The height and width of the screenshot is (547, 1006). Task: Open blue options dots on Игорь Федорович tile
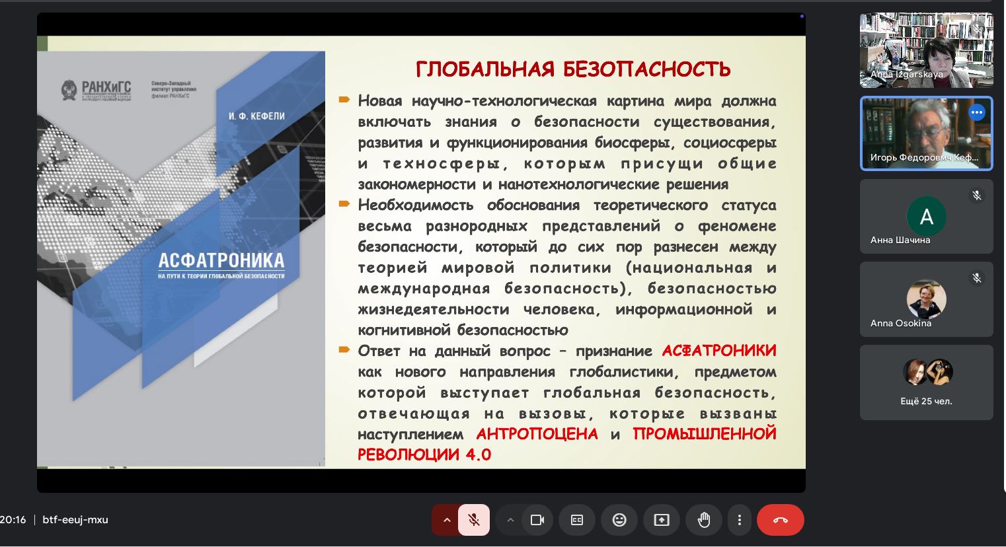(977, 113)
